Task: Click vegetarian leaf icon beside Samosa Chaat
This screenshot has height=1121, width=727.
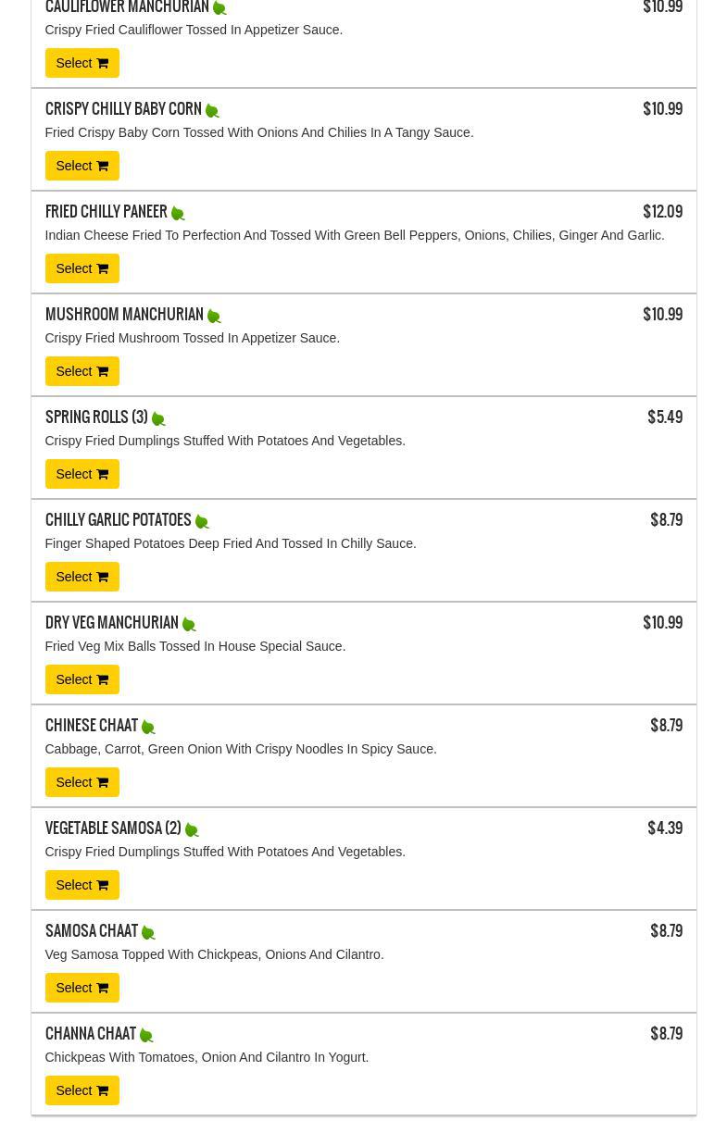Action: tap(148, 933)
